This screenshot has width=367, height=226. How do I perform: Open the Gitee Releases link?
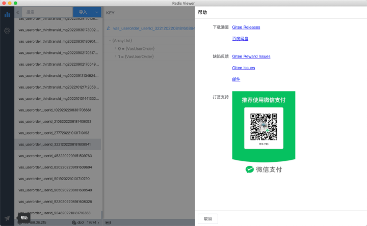(x=246, y=27)
